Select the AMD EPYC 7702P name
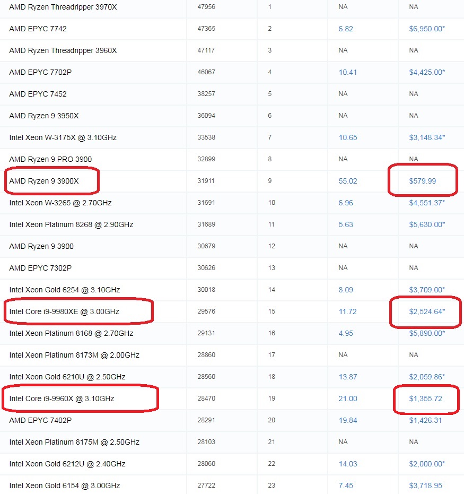 [x=40, y=72]
